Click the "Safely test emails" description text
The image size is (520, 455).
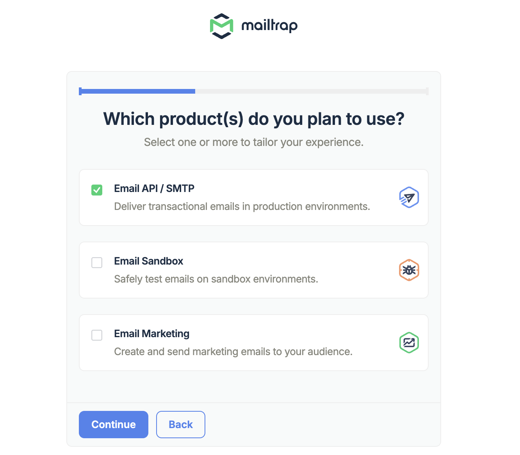216,279
